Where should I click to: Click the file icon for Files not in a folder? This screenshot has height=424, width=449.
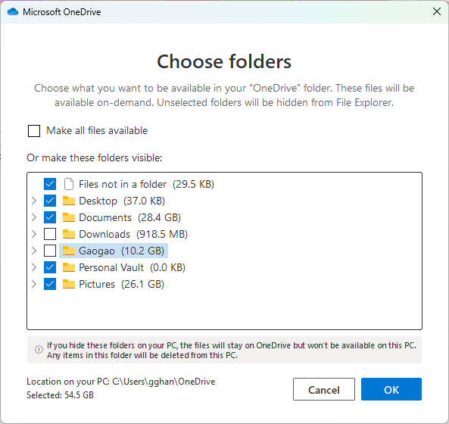click(x=69, y=184)
